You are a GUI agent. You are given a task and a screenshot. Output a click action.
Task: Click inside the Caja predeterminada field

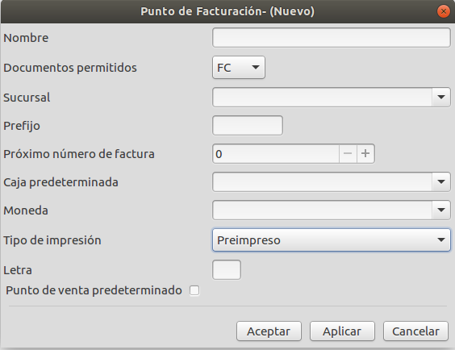tap(322, 181)
